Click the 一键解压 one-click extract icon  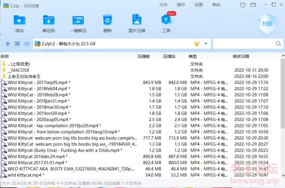pyautogui.click(x=78, y=20)
